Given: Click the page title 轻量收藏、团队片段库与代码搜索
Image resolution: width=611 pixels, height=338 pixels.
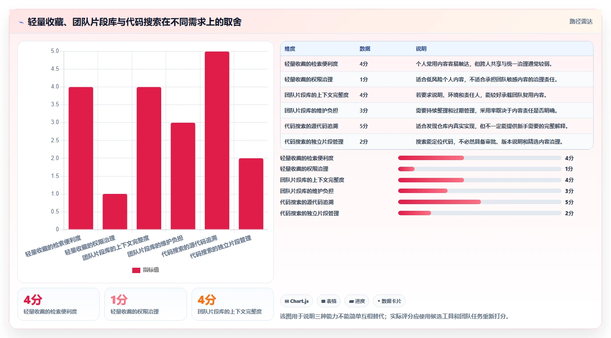Looking at the screenshot, I should (134, 22).
